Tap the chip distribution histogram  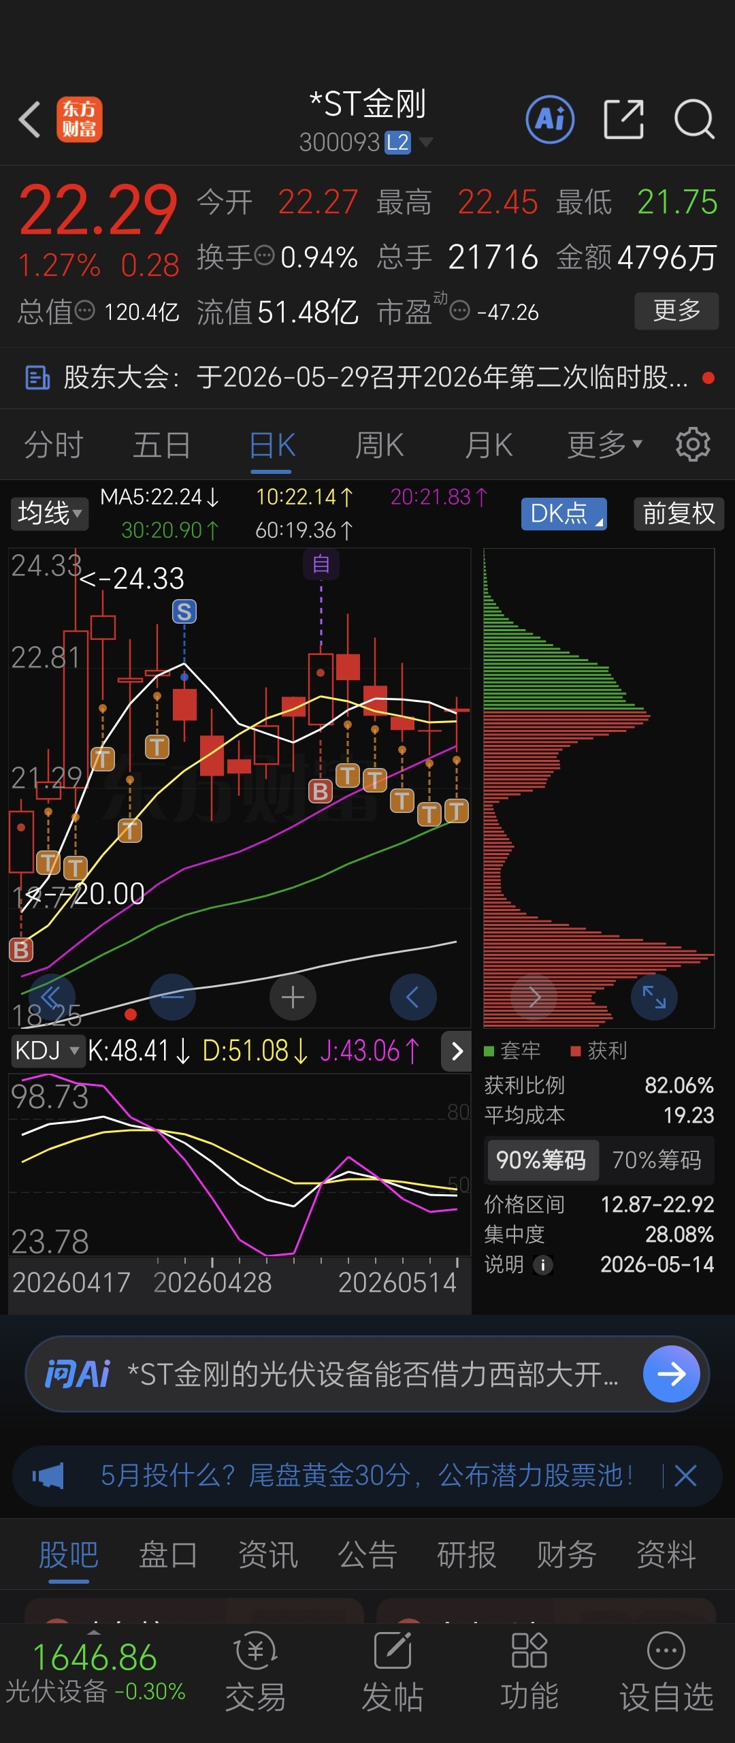click(x=599, y=788)
